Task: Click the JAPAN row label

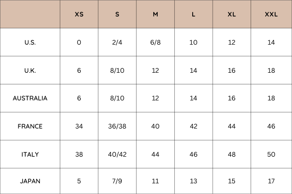Action: tap(30, 181)
